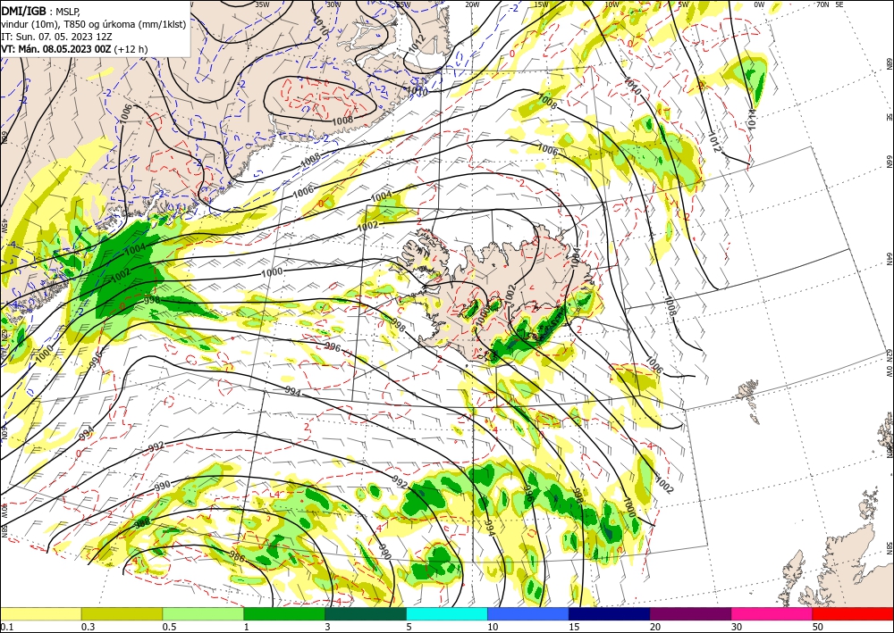Pick the blue 10–15 legend swatch
Viewport: 894px width, 633px height.
(528, 613)
